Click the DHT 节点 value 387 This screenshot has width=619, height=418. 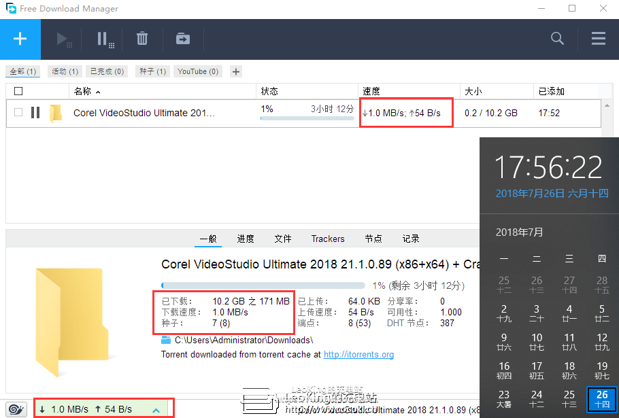[448, 323]
